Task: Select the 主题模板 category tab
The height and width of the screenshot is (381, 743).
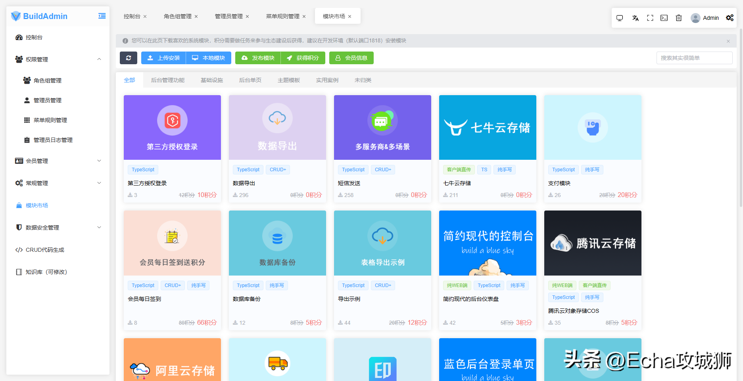Action: pos(289,80)
